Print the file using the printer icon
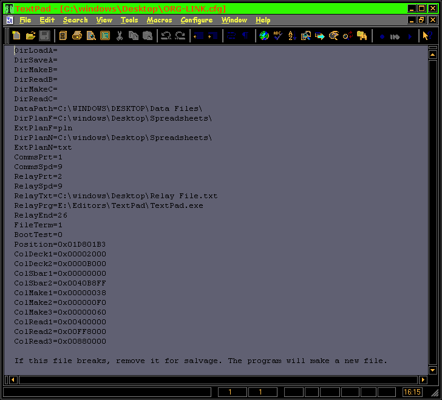Image resolution: width=442 pixels, height=400 pixels. click(77, 36)
